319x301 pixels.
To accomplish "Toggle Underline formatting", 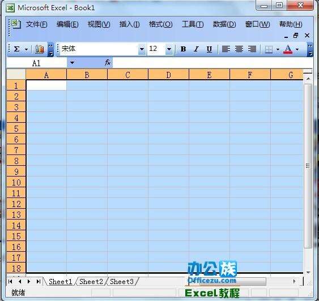I will pos(209,49).
